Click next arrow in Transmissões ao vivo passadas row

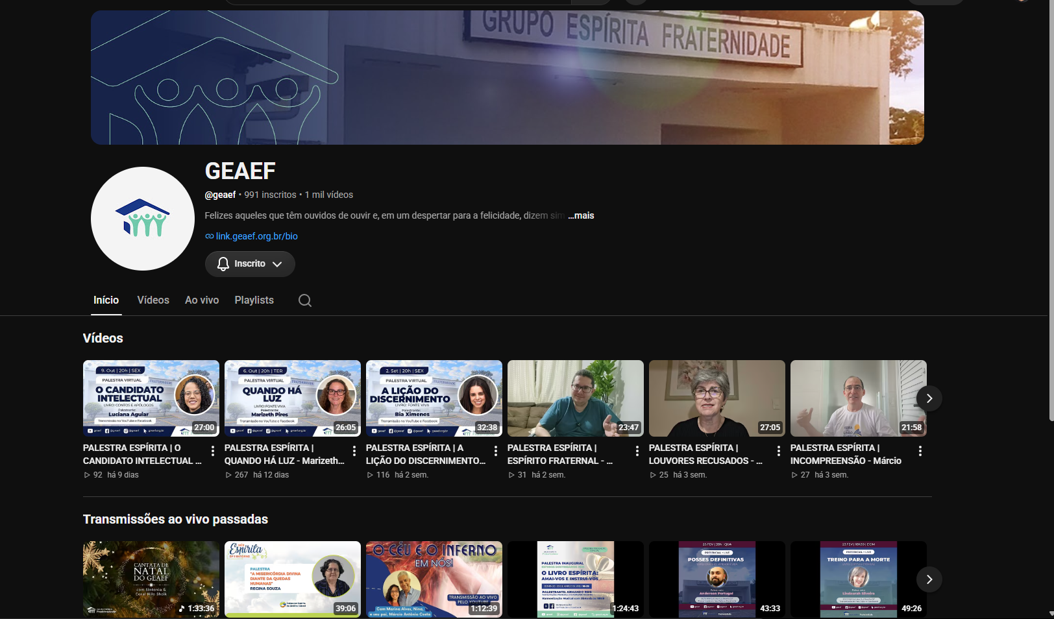(x=929, y=579)
